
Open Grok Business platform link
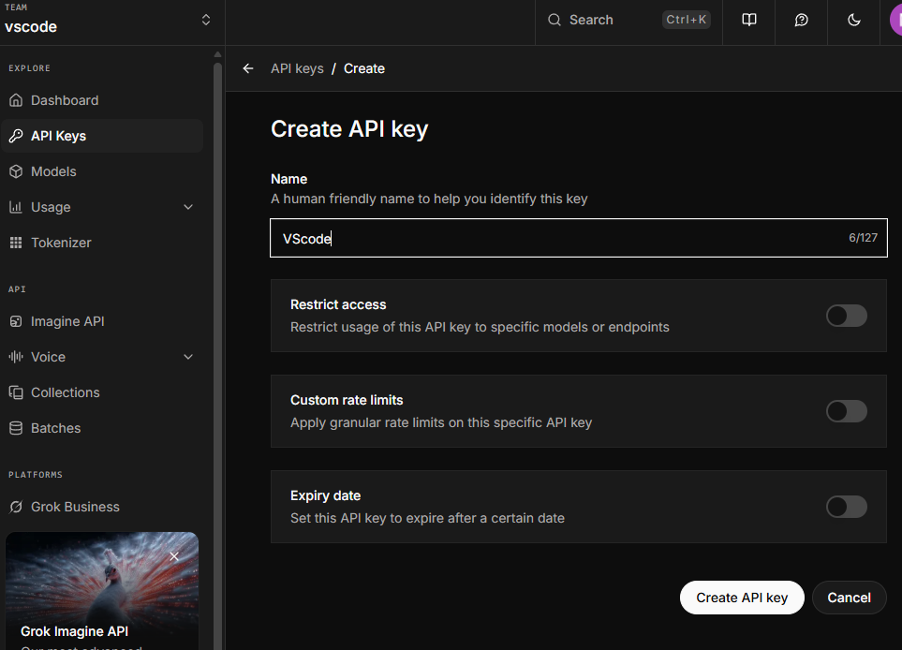coord(102,507)
